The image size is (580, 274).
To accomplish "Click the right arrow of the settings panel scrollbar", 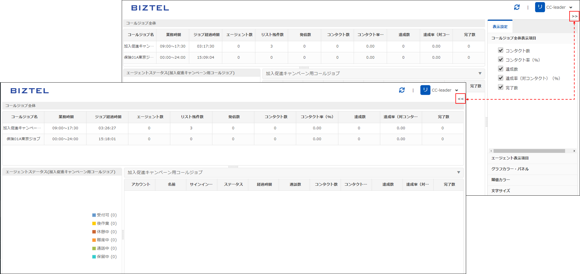I will coord(574,151).
